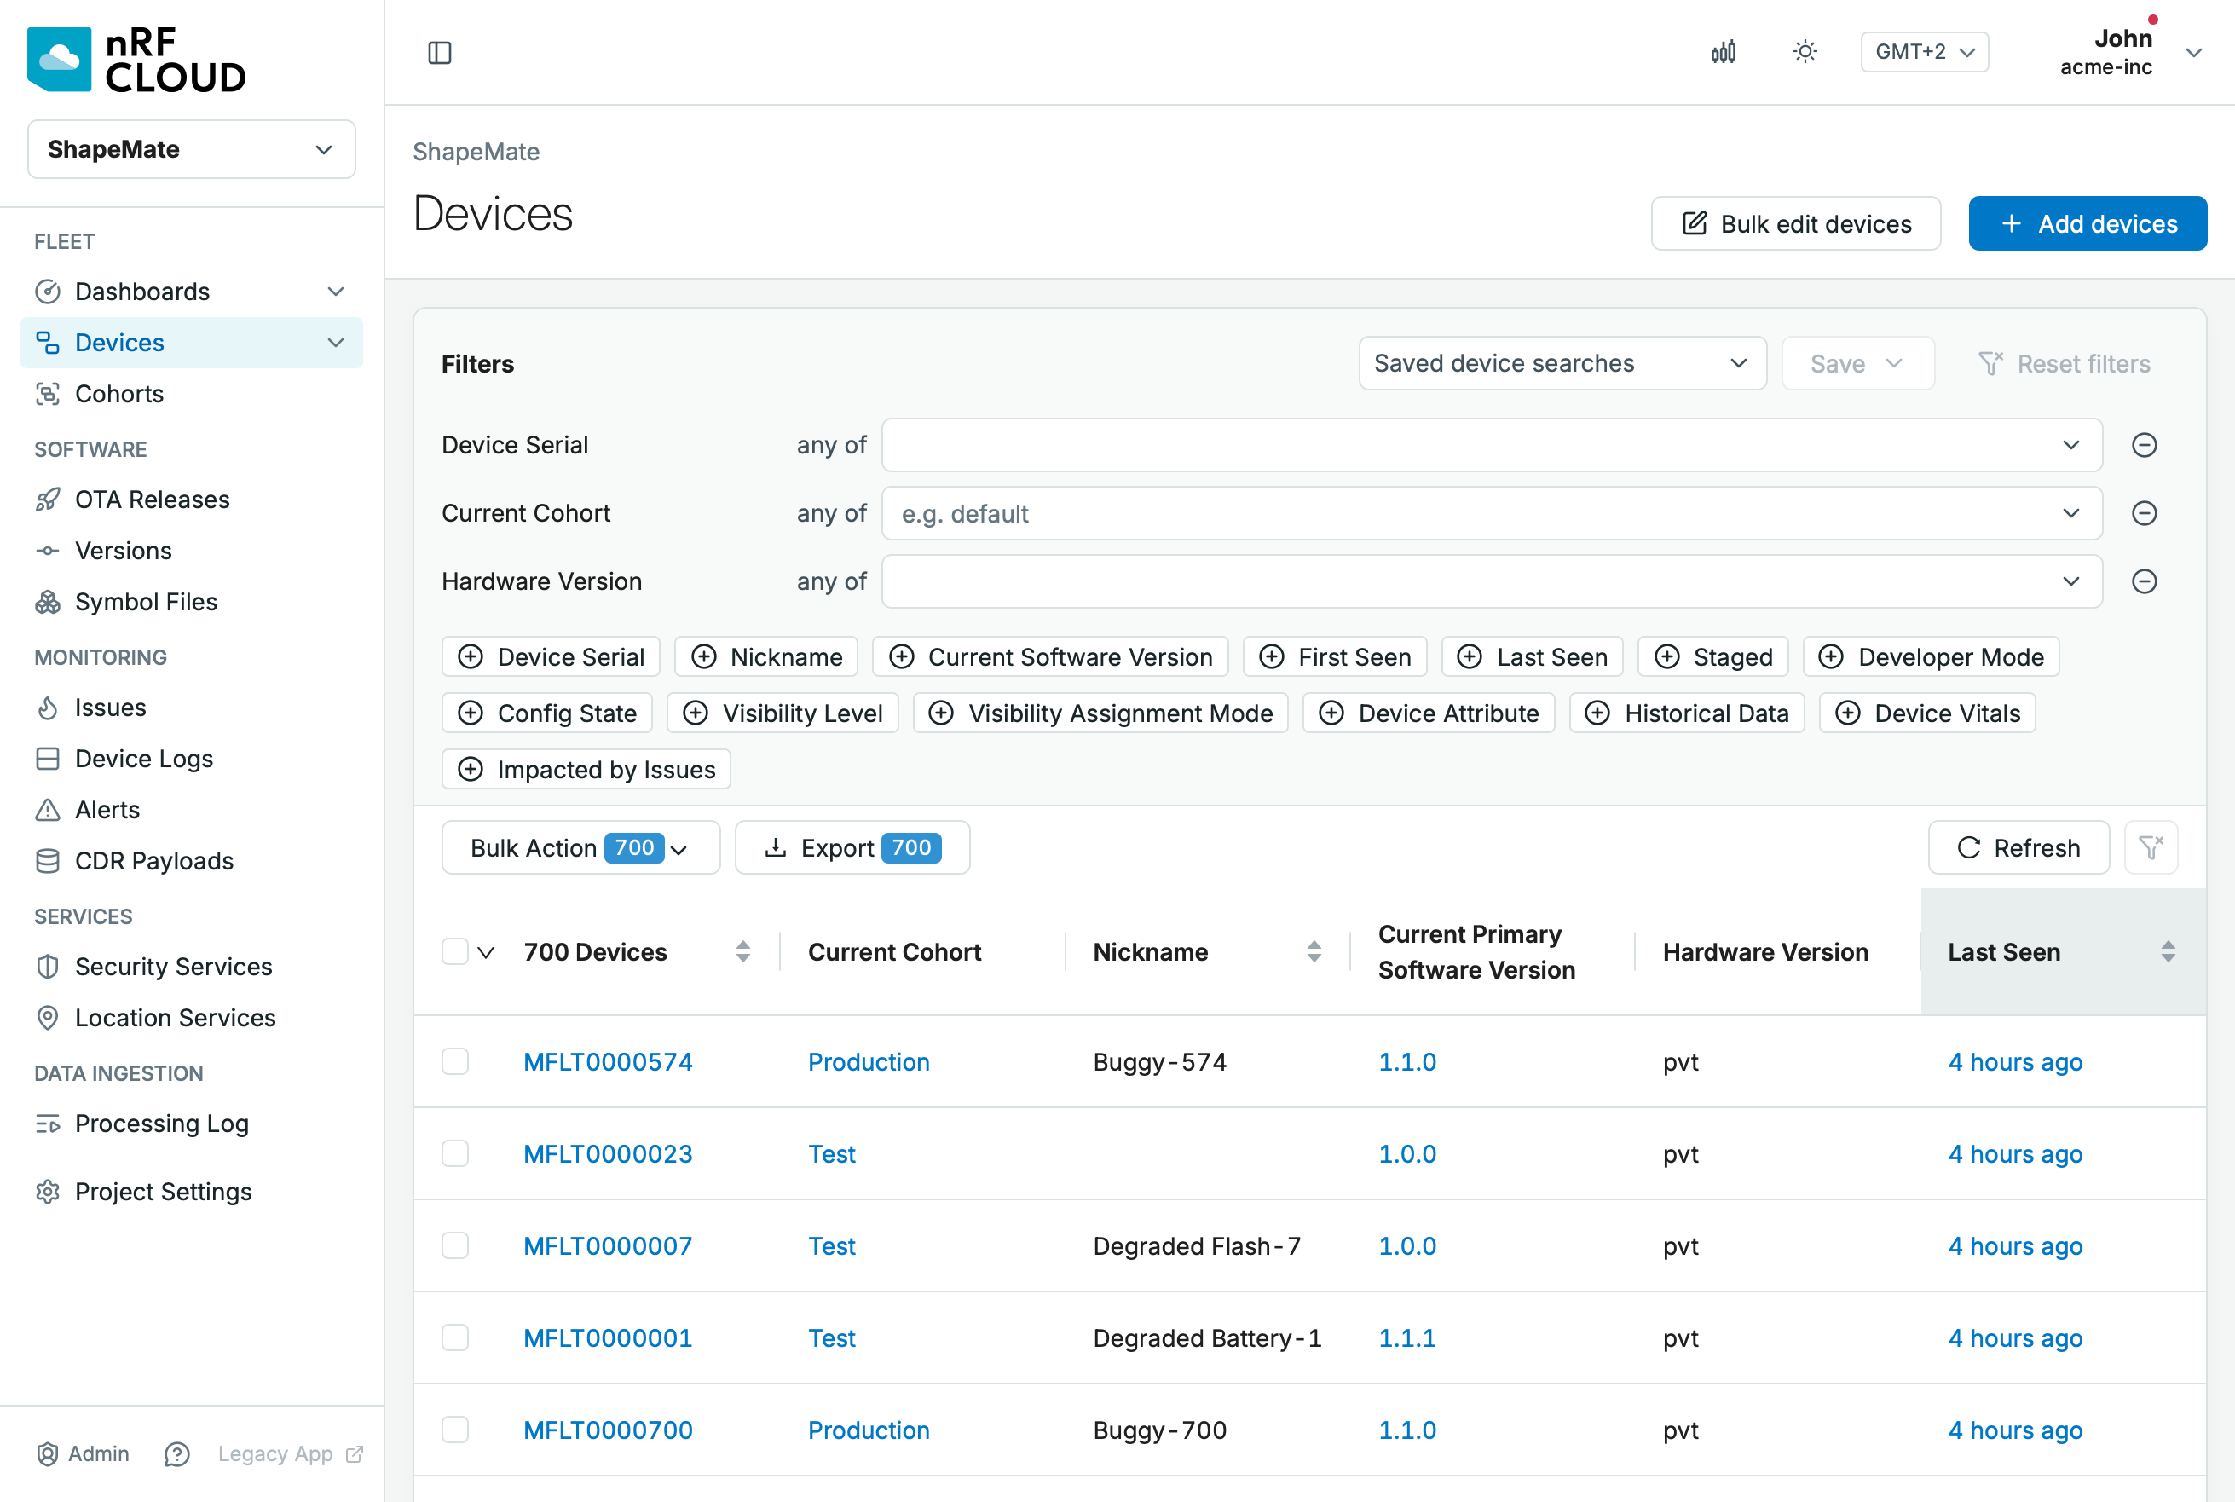This screenshot has height=1502, width=2235.
Task: Reset filters button
Action: coord(2065,364)
